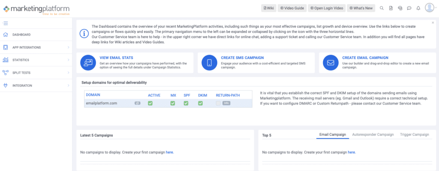Open the VIEW EMAIL STATS link

click(117, 58)
